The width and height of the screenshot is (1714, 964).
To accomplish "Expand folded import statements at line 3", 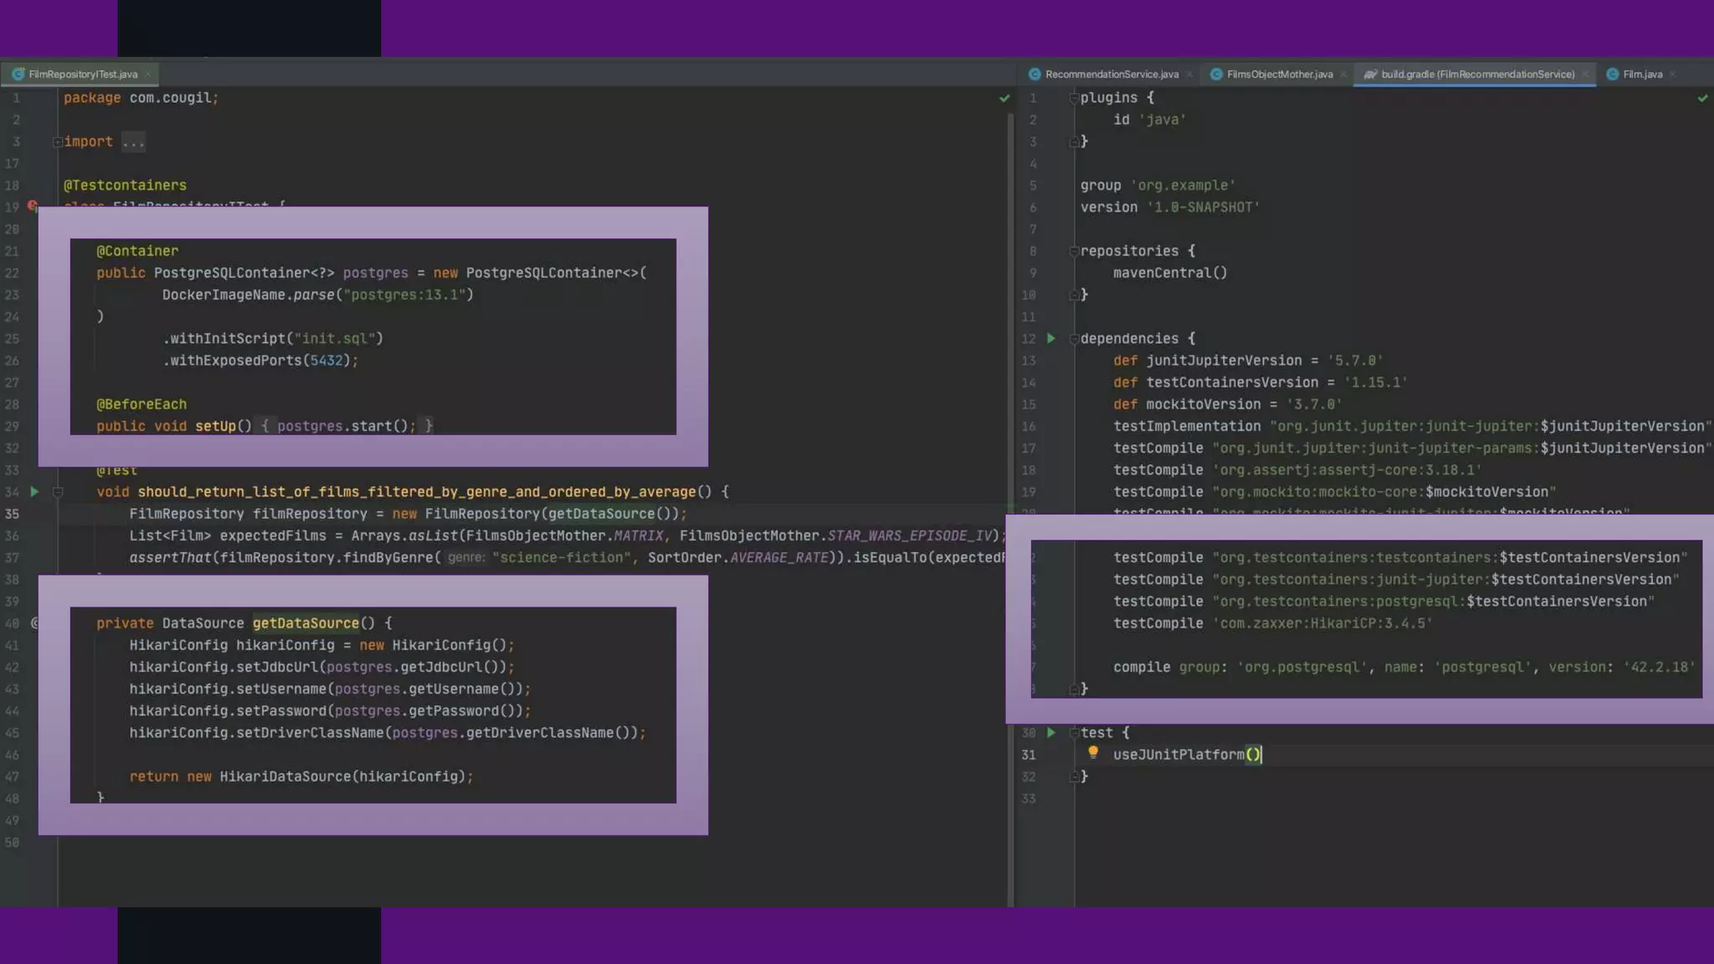I will coord(58,142).
